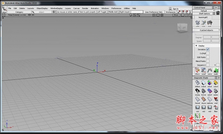Click the prompt line input field

pyautogui.click(x=99, y=12)
